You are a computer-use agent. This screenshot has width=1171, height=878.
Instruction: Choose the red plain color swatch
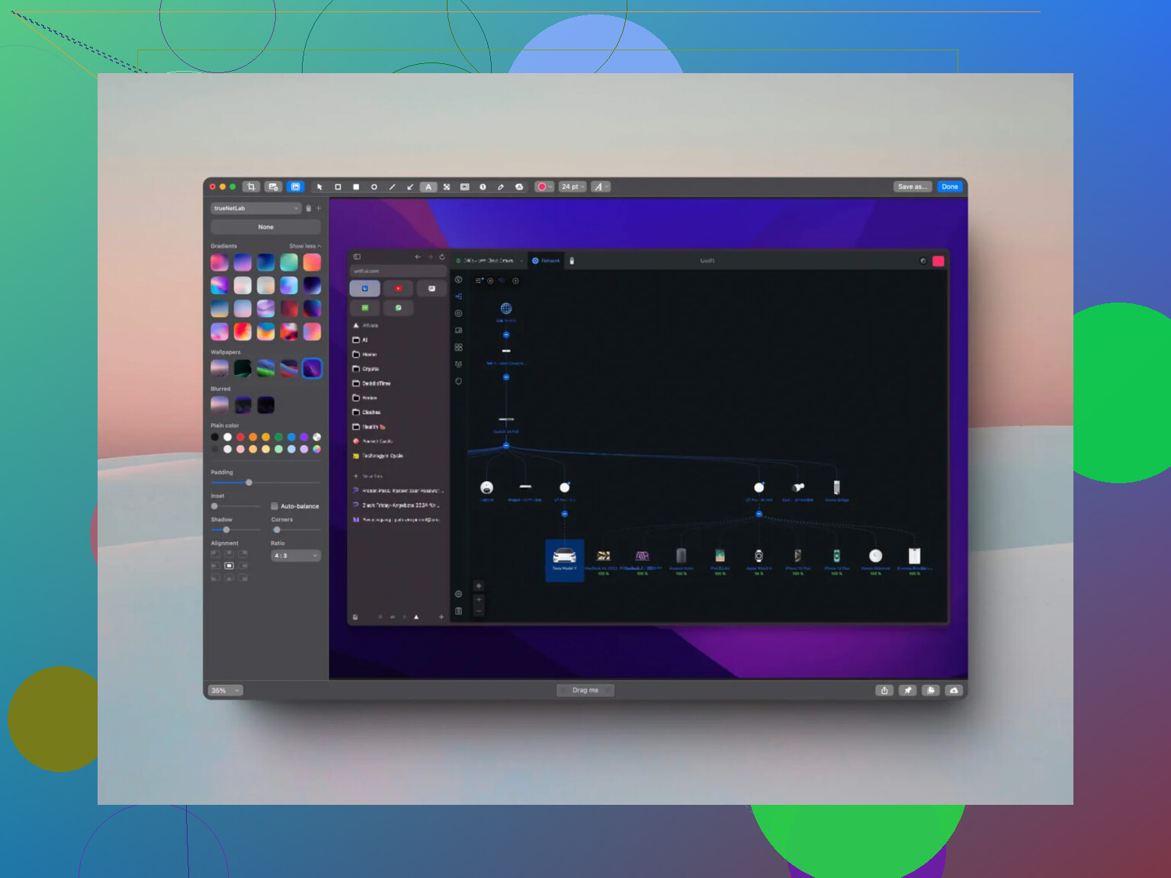(x=240, y=437)
